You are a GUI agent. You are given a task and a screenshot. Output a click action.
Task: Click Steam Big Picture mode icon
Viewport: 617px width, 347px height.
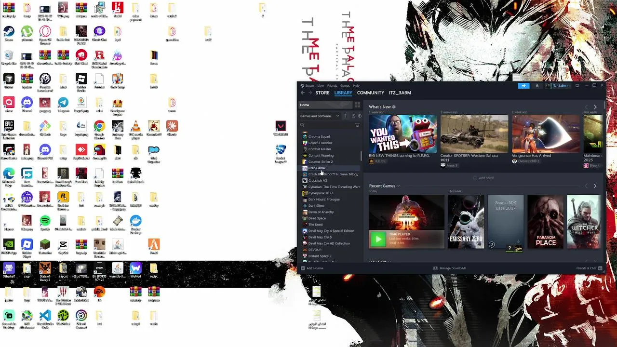pyautogui.click(x=577, y=86)
